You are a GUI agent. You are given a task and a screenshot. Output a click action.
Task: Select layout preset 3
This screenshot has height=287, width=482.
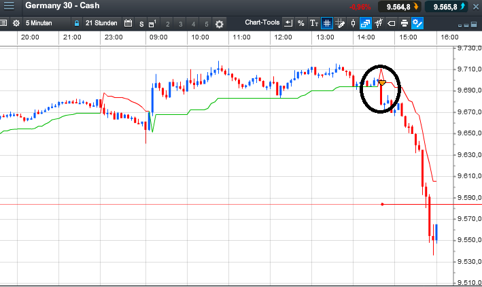180,24
